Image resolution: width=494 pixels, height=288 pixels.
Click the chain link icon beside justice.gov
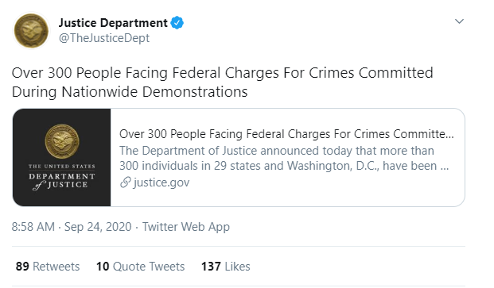pos(125,182)
